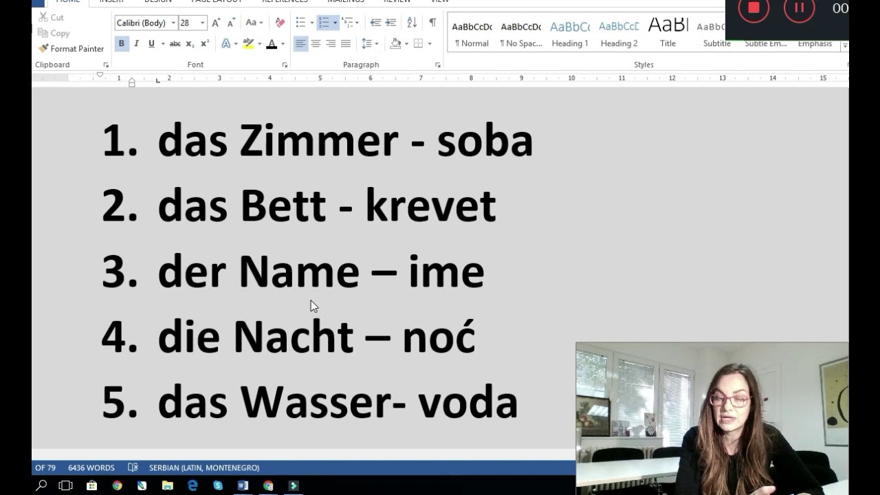880x495 pixels.
Task: Expand the Numbering dropdown arrow
Action: [335, 23]
